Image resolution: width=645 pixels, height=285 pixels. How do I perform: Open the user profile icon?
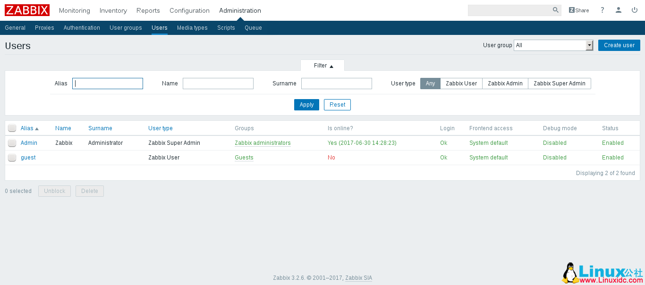point(618,10)
